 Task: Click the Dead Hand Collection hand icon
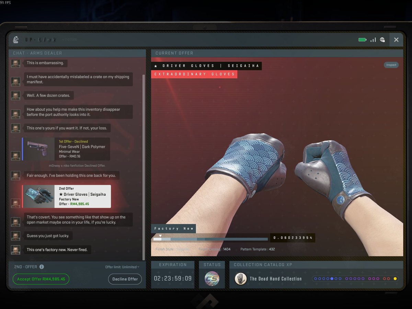(x=241, y=279)
